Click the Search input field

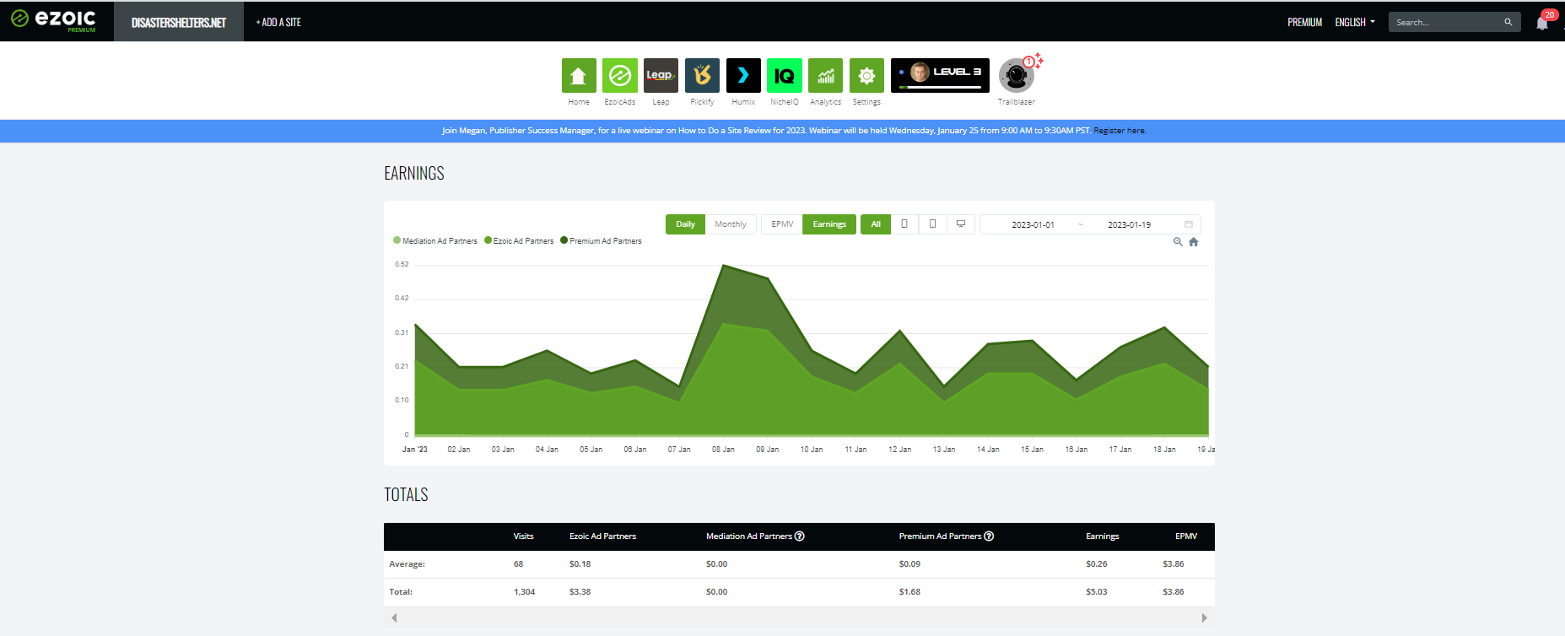coord(1444,23)
